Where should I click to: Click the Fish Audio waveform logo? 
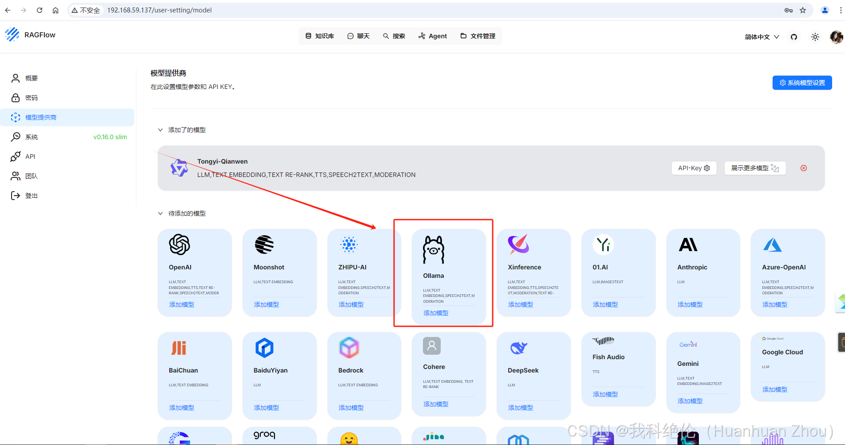[603, 341]
